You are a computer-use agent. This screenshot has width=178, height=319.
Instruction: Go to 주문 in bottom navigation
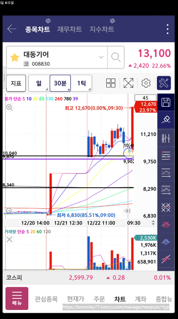[99, 299]
